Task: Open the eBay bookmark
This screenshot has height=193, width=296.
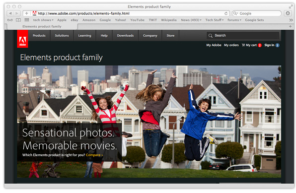Action: [74, 20]
